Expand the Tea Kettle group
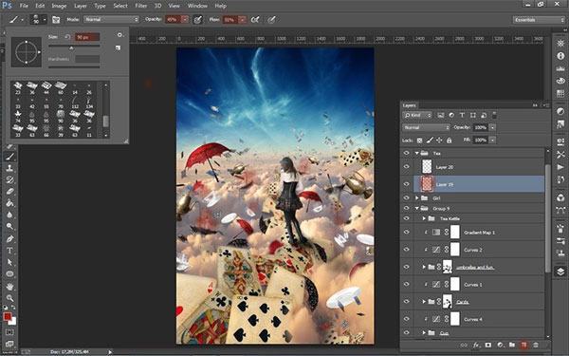 424,218
